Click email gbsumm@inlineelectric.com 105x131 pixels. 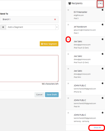tap(85, 30)
